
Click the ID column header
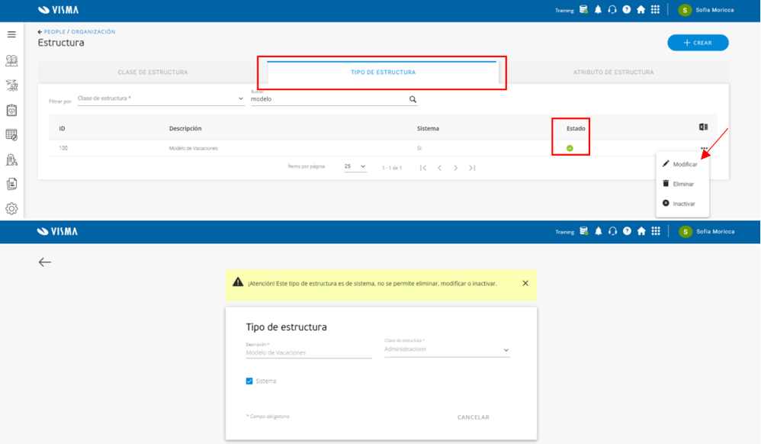point(62,129)
